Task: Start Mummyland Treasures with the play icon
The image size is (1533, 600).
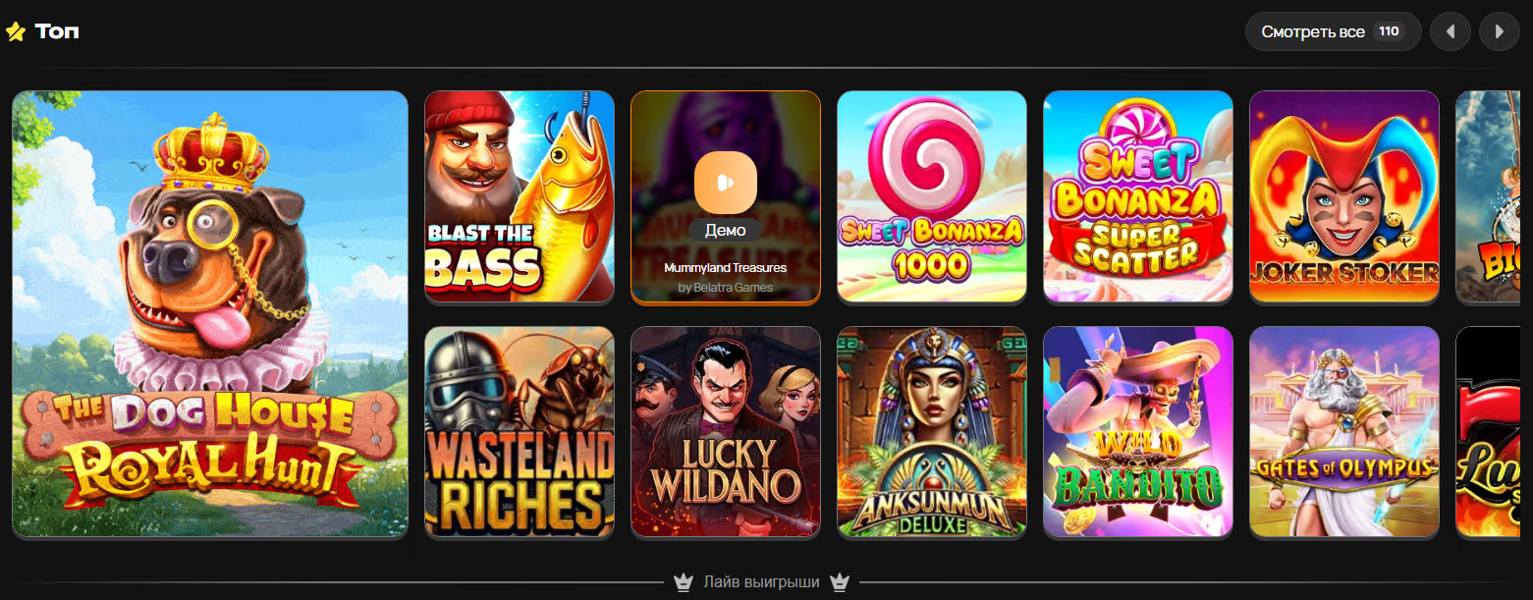Action: coord(725,183)
